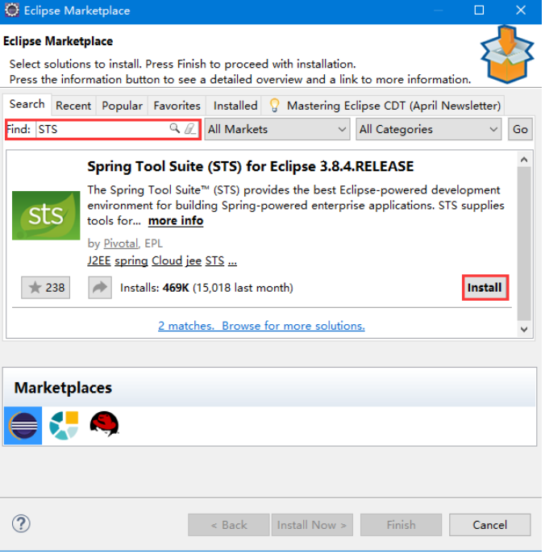
Task: Open the All Markets dropdown
Action: (278, 130)
